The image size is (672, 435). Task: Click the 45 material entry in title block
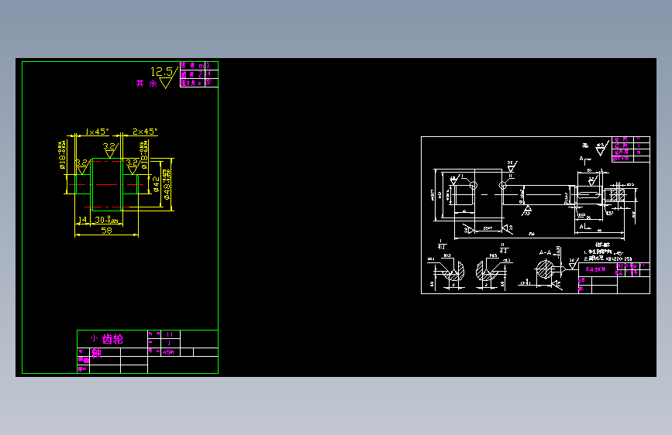click(x=168, y=352)
